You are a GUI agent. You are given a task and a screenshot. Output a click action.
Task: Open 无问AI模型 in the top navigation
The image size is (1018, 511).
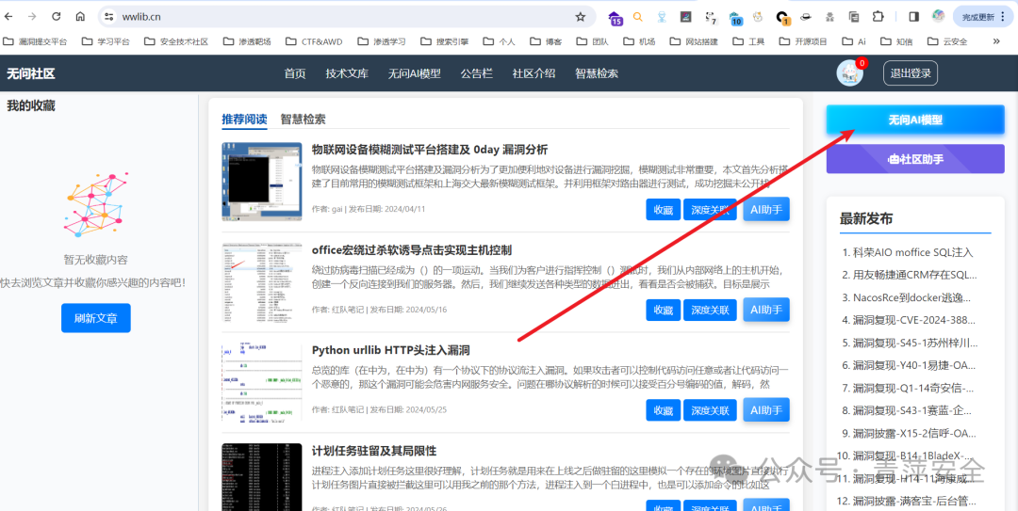pos(414,73)
